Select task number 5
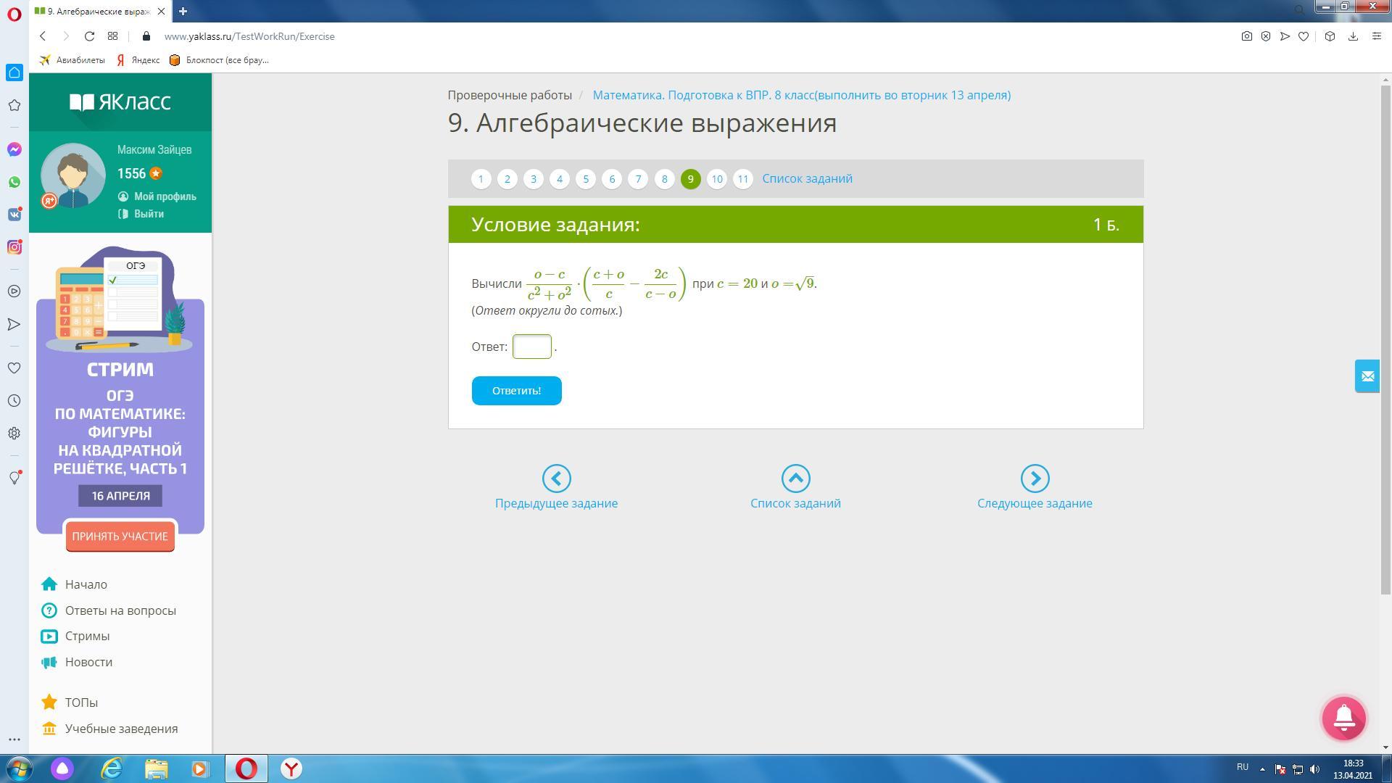The image size is (1392, 783). (x=586, y=179)
